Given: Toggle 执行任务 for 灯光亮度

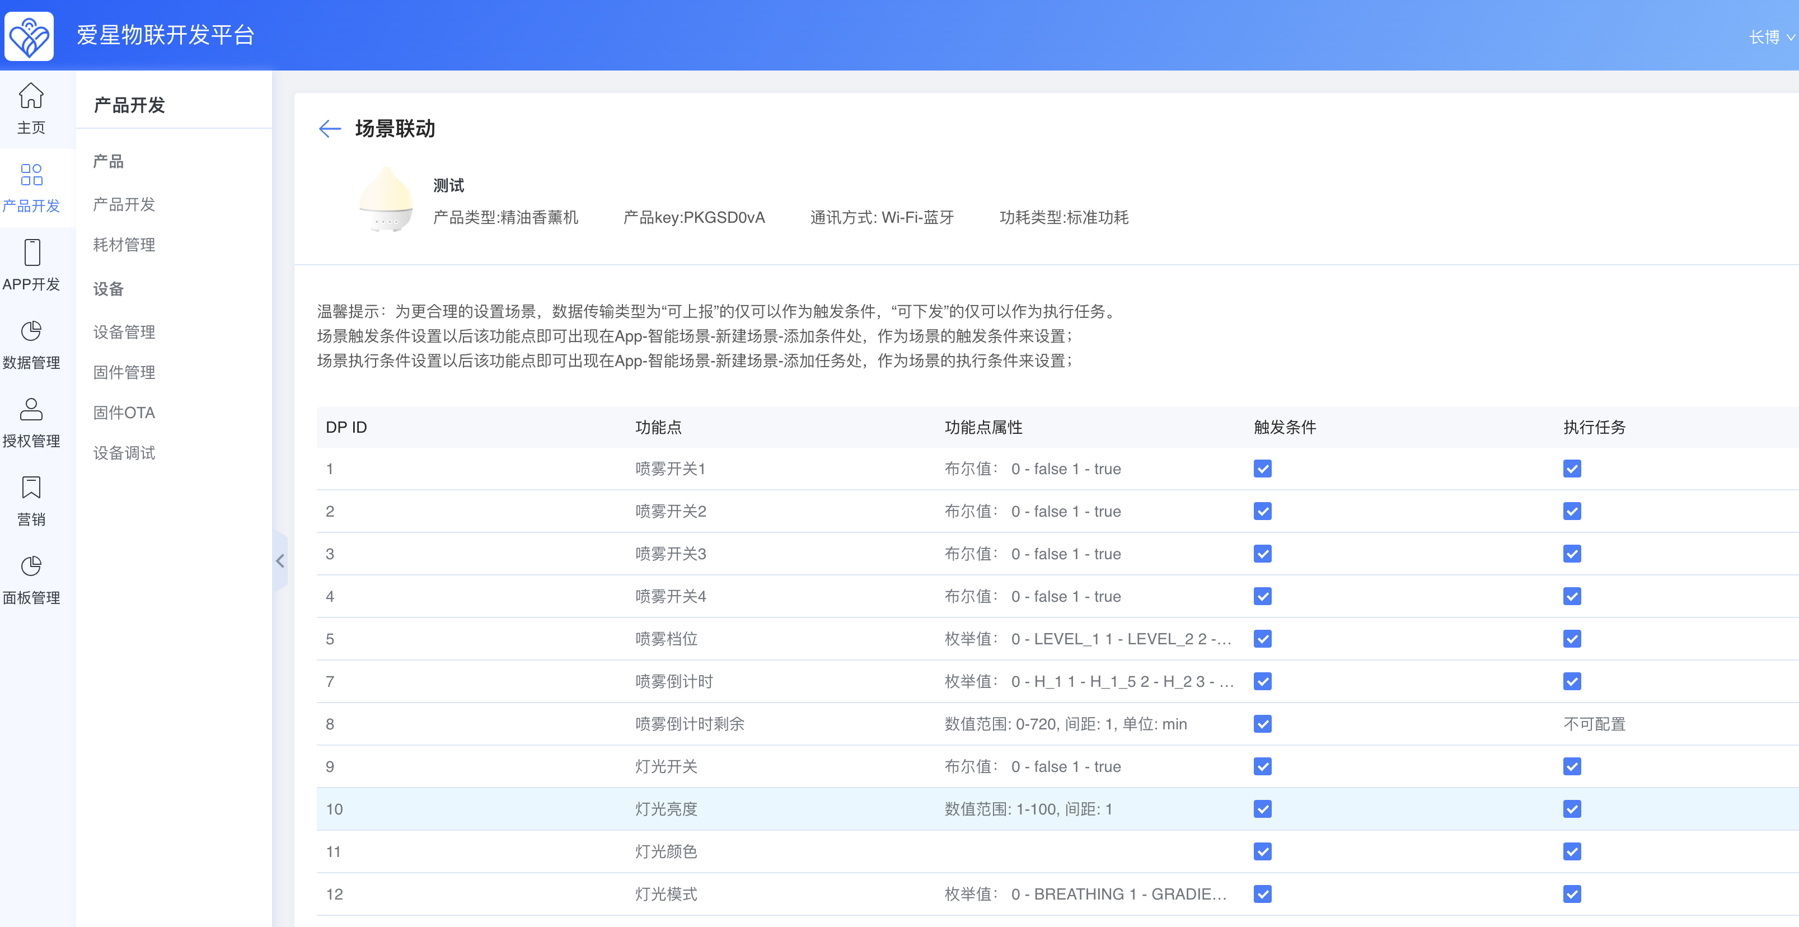Looking at the screenshot, I should (1572, 809).
